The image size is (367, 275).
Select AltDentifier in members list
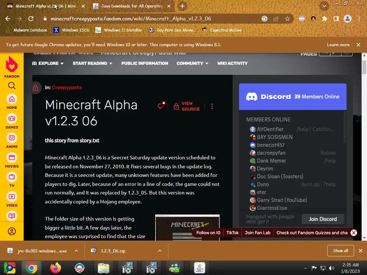[x=270, y=129]
